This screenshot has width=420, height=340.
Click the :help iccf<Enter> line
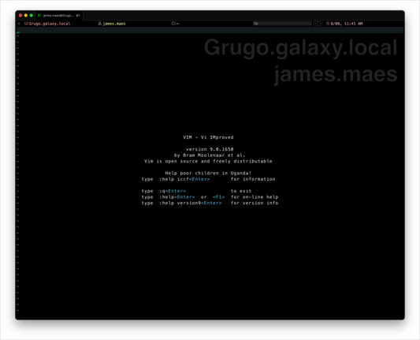point(208,179)
